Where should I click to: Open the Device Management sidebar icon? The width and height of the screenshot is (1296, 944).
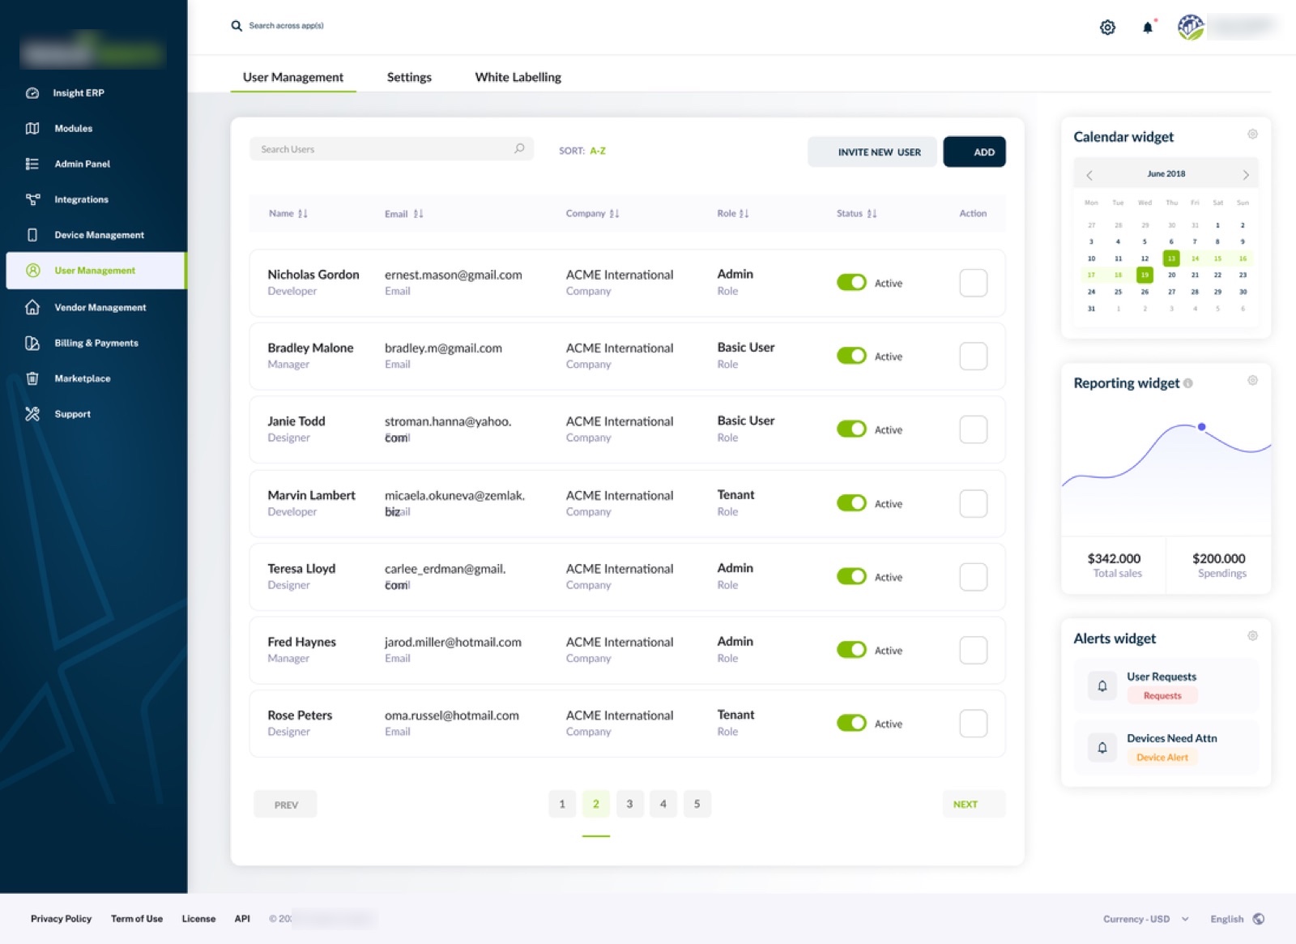tap(32, 235)
